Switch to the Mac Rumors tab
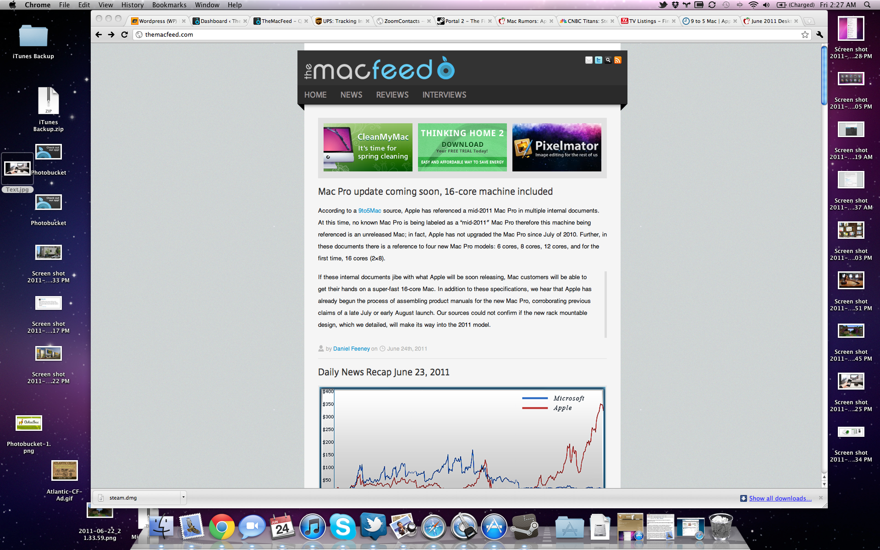The width and height of the screenshot is (880, 550). point(525,21)
